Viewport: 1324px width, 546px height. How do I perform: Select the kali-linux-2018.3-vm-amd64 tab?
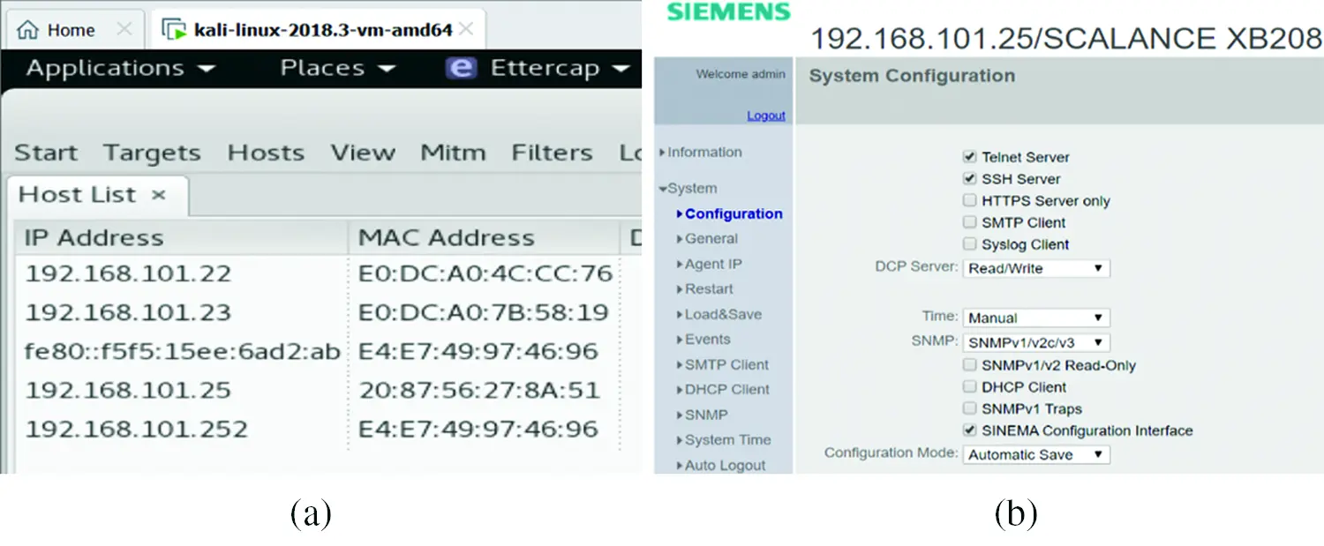click(x=318, y=30)
